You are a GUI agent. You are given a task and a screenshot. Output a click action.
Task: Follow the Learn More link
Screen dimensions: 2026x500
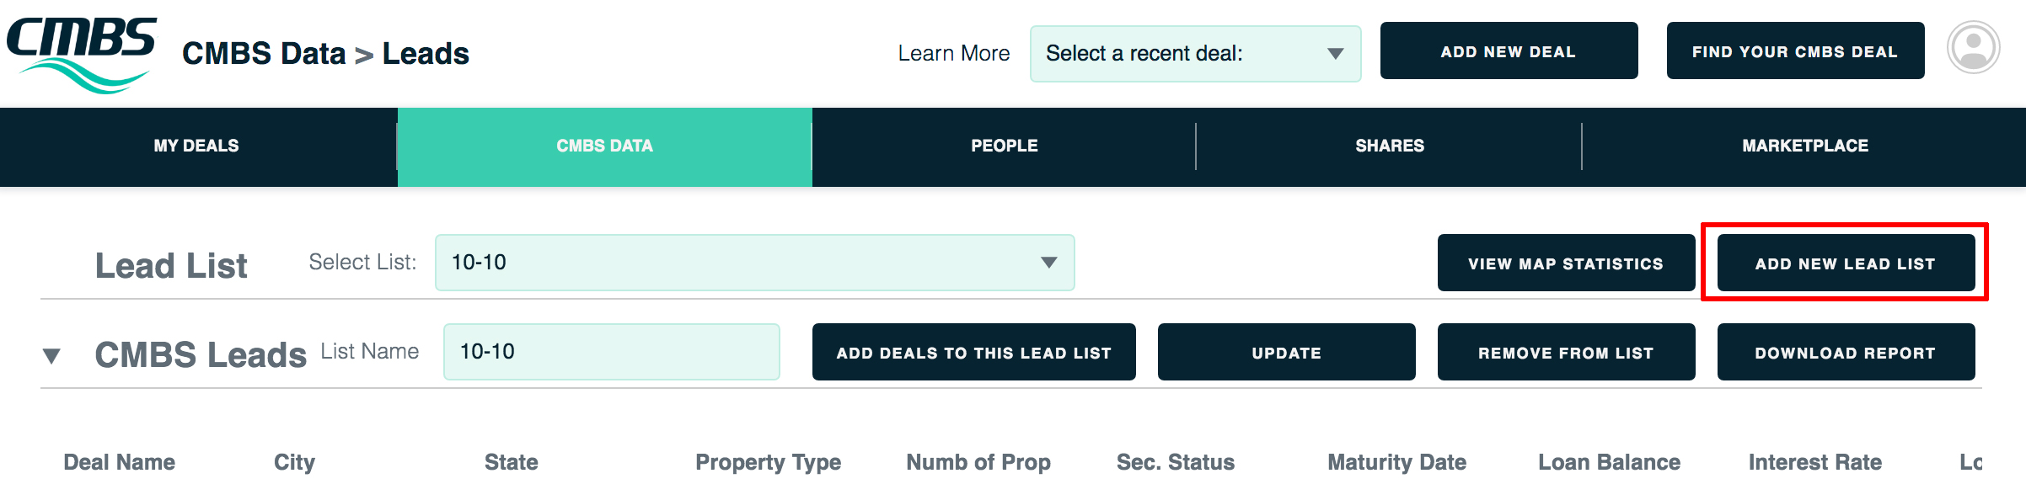pos(953,54)
